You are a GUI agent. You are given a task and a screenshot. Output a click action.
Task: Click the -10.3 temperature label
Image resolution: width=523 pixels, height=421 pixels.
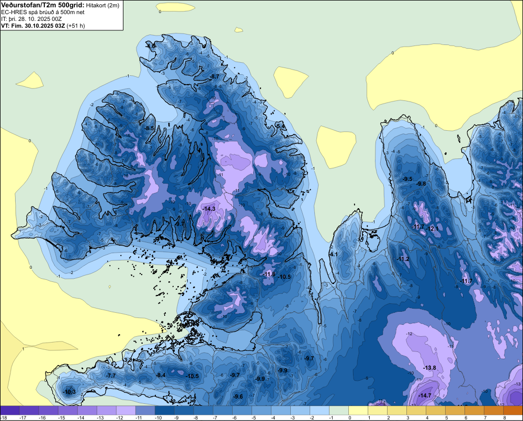click(x=70, y=392)
